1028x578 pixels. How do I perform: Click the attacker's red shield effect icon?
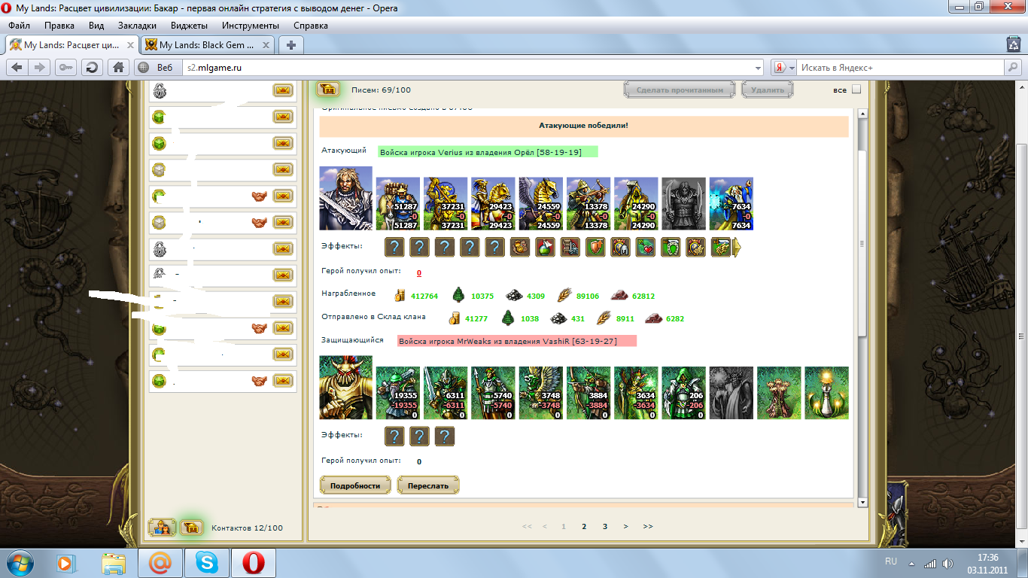[x=595, y=247]
